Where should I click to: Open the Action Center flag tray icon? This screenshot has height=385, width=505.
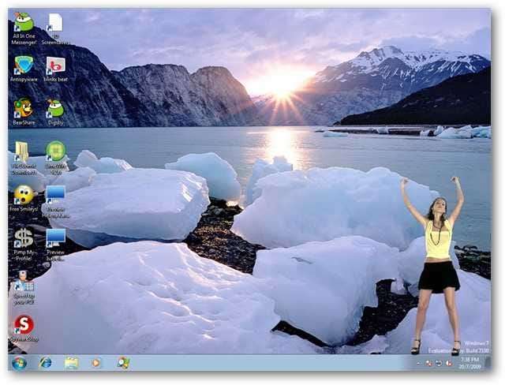point(428,363)
